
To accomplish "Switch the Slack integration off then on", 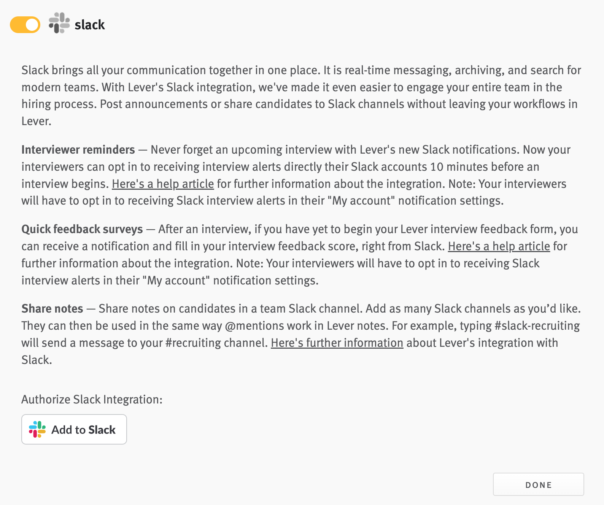I will (x=24, y=24).
